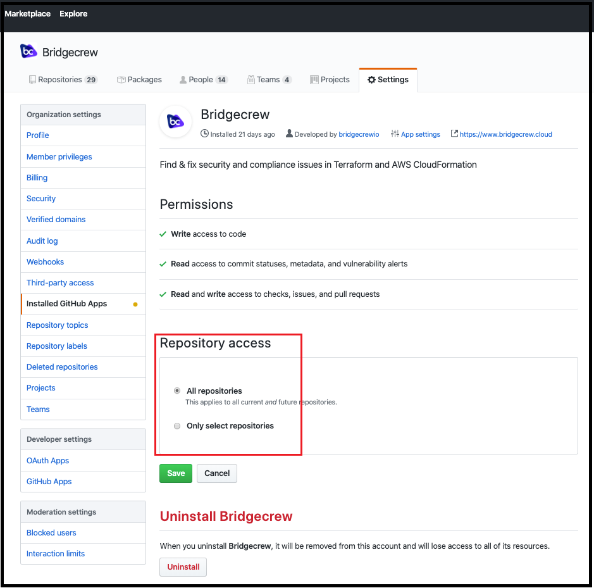Visit the https://www.bridgecrew.cloud link

tap(505, 134)
